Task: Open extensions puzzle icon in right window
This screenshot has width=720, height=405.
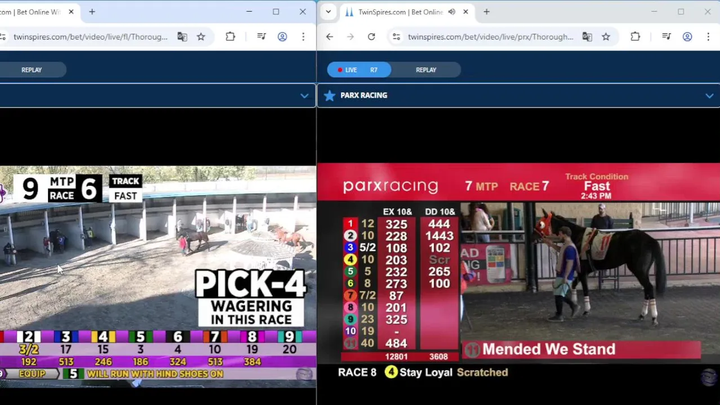Action: (x=635, y=37)
